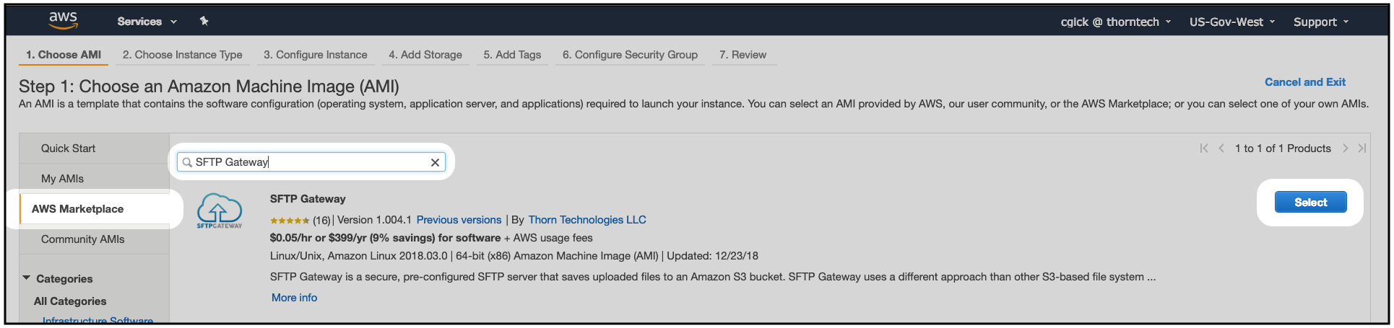Open the My AMIs tab
Image resolution: width=1394 pixels, height=328 pixels.
[62, 179]
